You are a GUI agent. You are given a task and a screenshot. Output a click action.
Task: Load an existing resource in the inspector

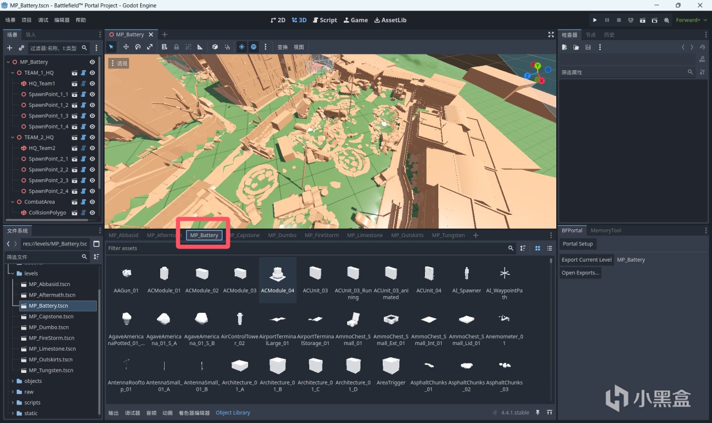[x=576, y=47]
